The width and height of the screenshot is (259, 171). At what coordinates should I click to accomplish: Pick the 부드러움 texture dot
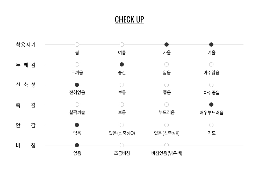pos(167,105)
